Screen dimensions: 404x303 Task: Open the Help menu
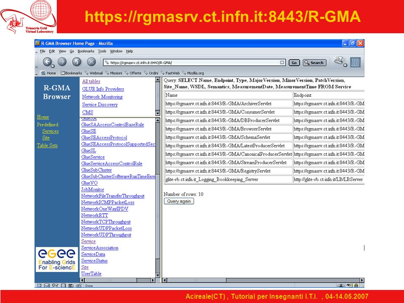tap(129, 51)
